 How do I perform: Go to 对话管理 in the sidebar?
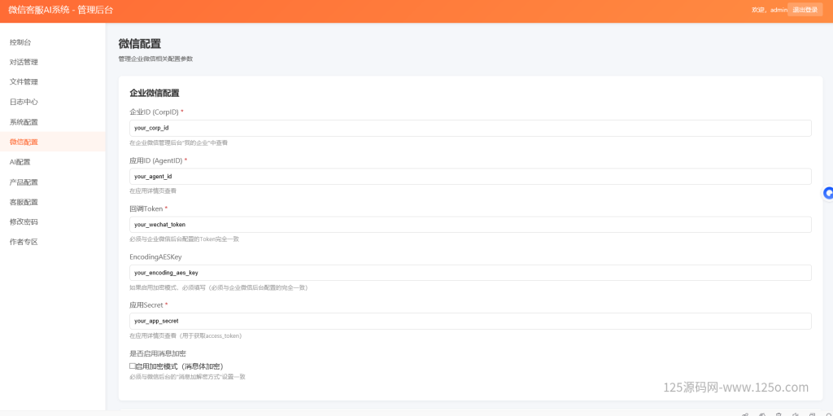(x=24, y=62)
